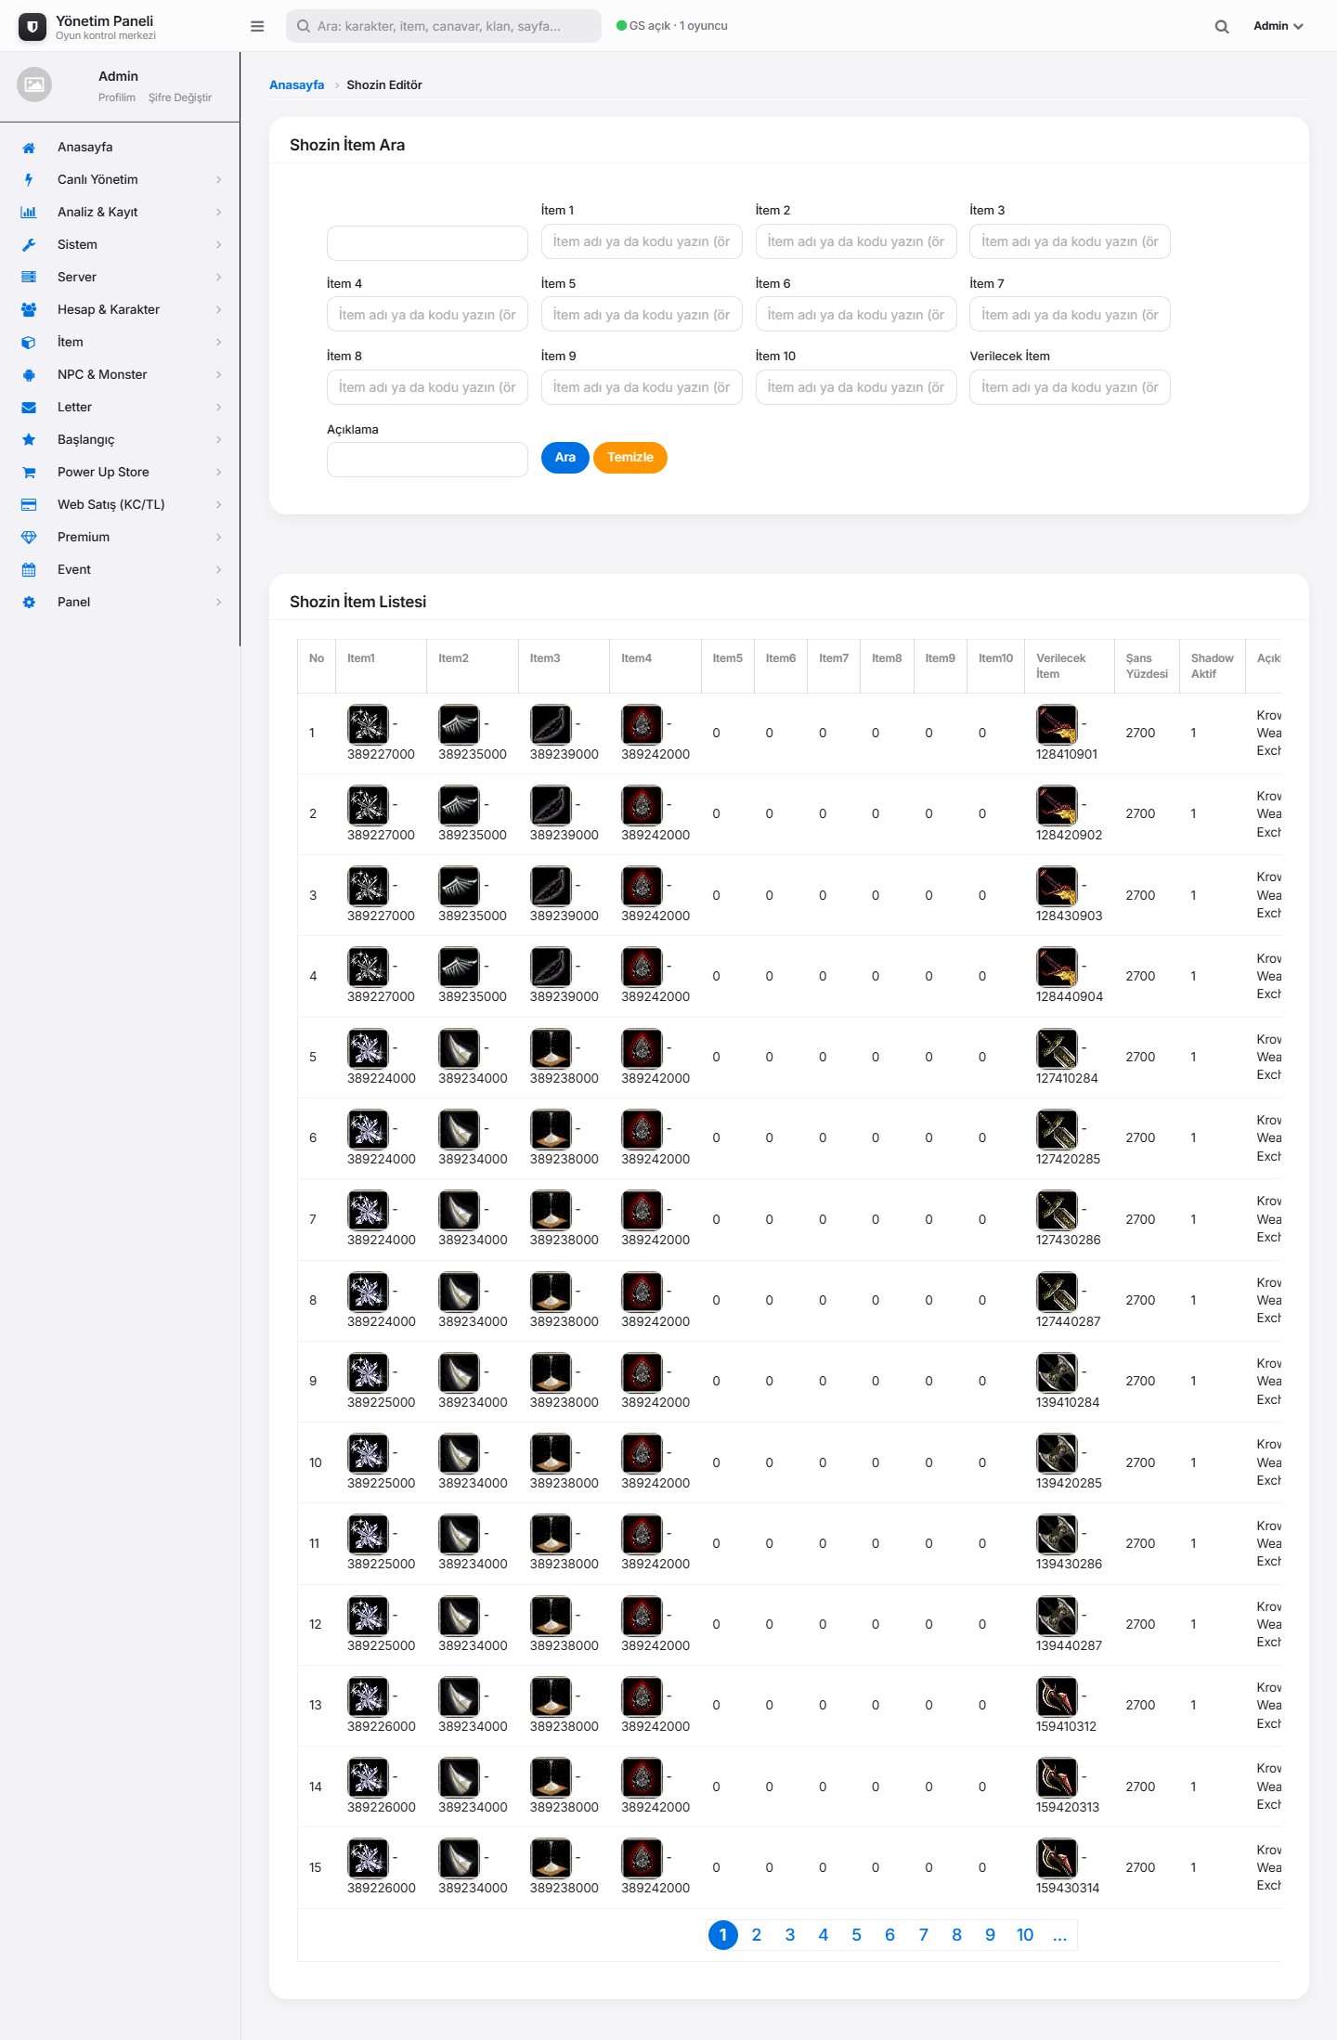Image resolution: width=1337 pixels, height=2040 pixels.
Task: Click the Panel gear icon in sidebar
Action: coord(29,603)
